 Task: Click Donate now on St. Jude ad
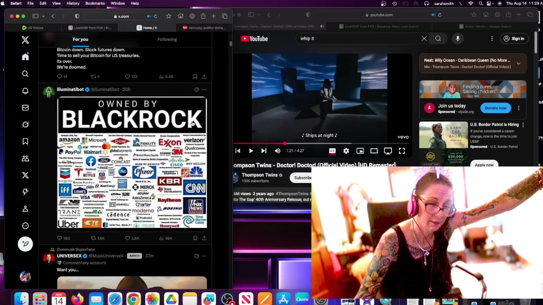tap(495, 108)
